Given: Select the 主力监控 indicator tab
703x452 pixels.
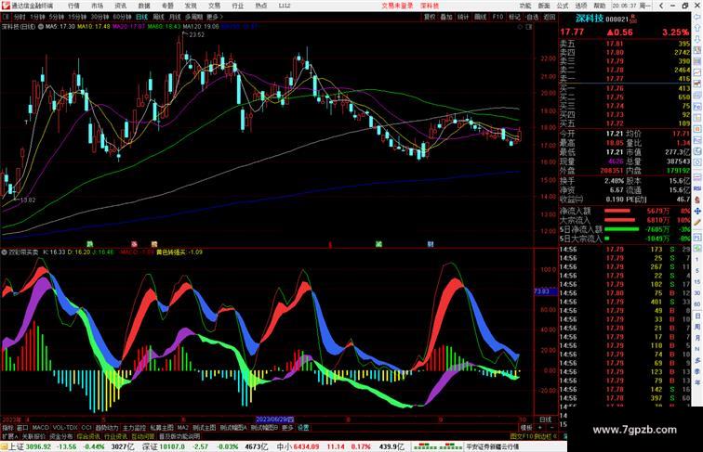Looking at the screenshot, I should tap(134, 428).
